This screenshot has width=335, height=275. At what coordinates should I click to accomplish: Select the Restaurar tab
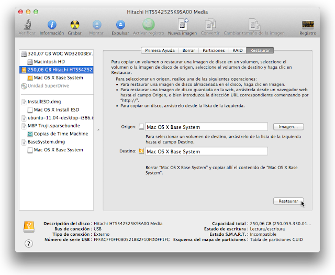[260, 50]
